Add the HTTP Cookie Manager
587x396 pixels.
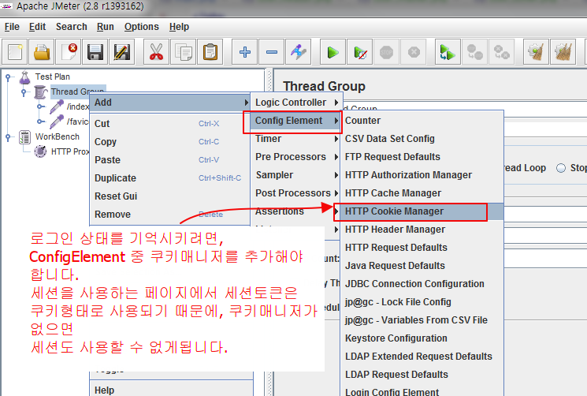(x=422, y=211)
